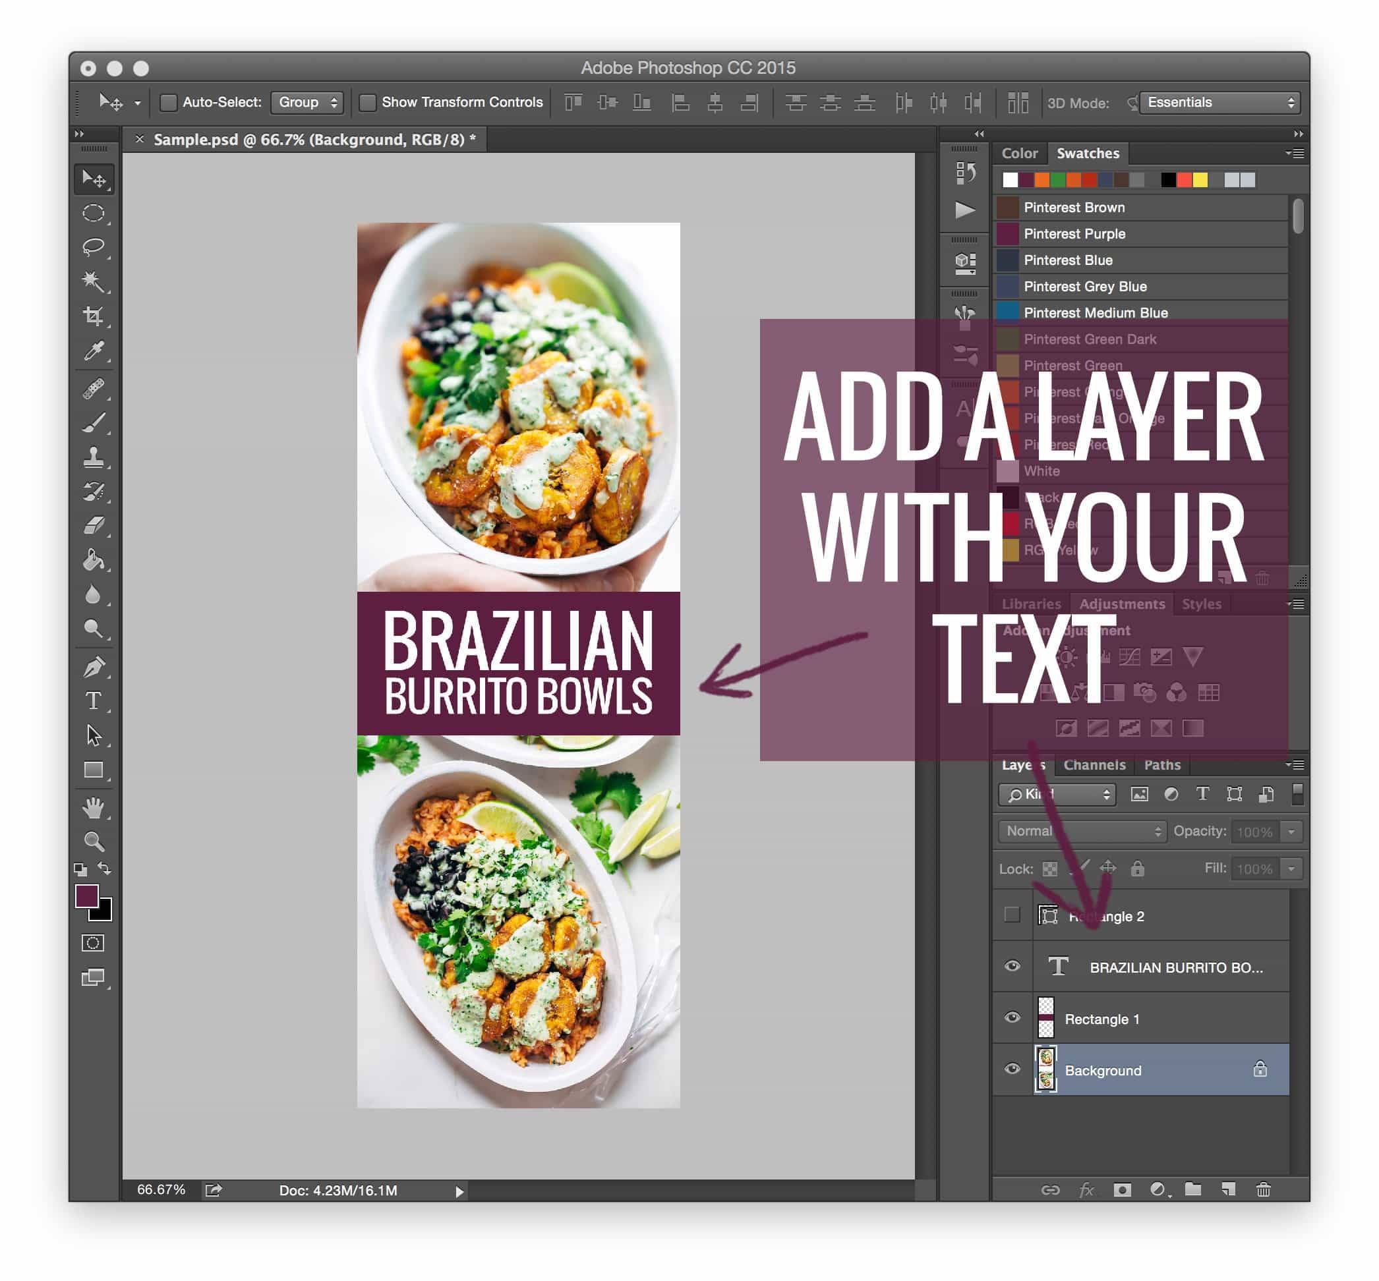Choose the Hand tool

point(93,808)
